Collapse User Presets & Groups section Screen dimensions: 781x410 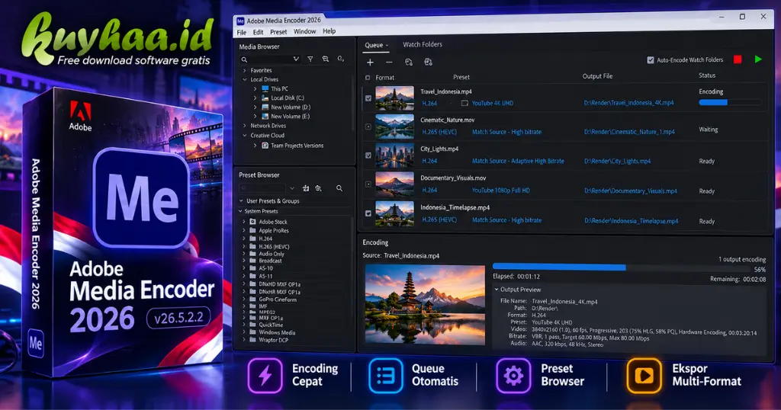click(241, 201)
